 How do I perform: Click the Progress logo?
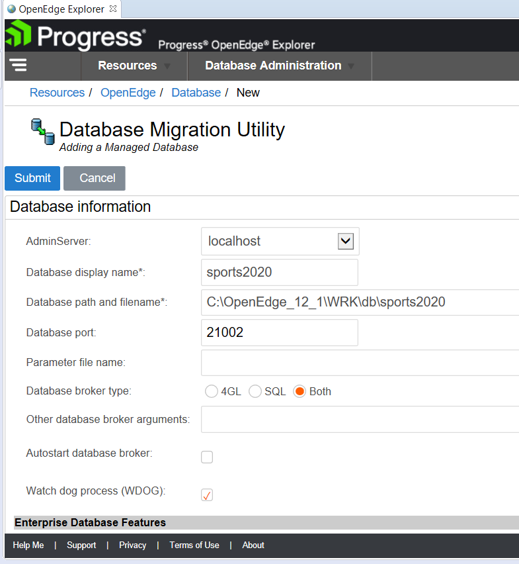[x=75, y=35]
